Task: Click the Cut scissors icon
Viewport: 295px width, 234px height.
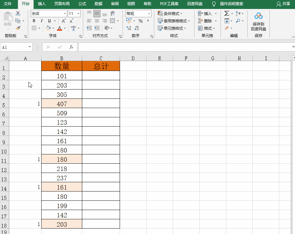Action: (x=18, y=13)
